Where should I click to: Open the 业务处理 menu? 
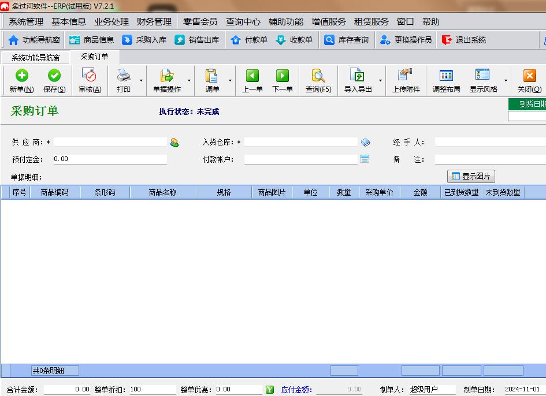click(112, 21)
